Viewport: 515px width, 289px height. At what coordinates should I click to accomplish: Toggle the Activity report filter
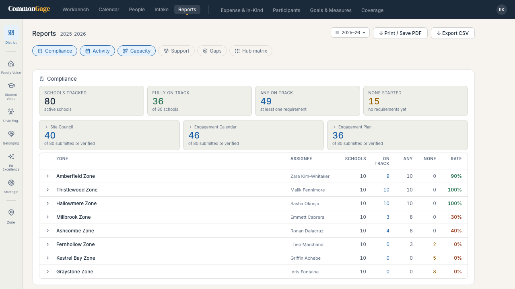click(x=97, y=51)
